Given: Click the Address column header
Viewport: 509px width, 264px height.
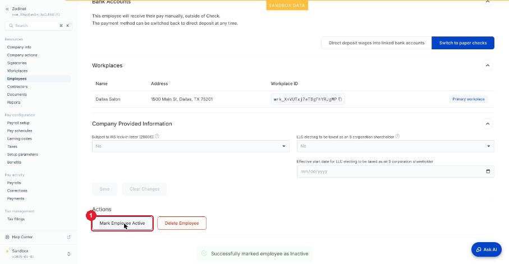Looking at the screenshot, I should (x=159, y=84).
